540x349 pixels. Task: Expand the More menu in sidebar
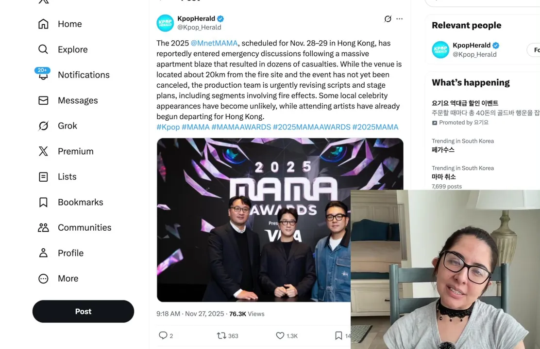point(43,278)
